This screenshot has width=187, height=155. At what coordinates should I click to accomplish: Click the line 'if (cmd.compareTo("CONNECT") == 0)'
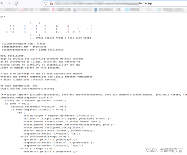39,109
